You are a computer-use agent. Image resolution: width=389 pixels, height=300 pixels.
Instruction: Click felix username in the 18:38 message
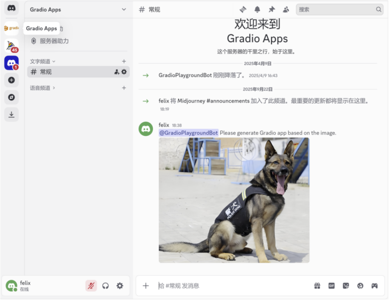164,125
